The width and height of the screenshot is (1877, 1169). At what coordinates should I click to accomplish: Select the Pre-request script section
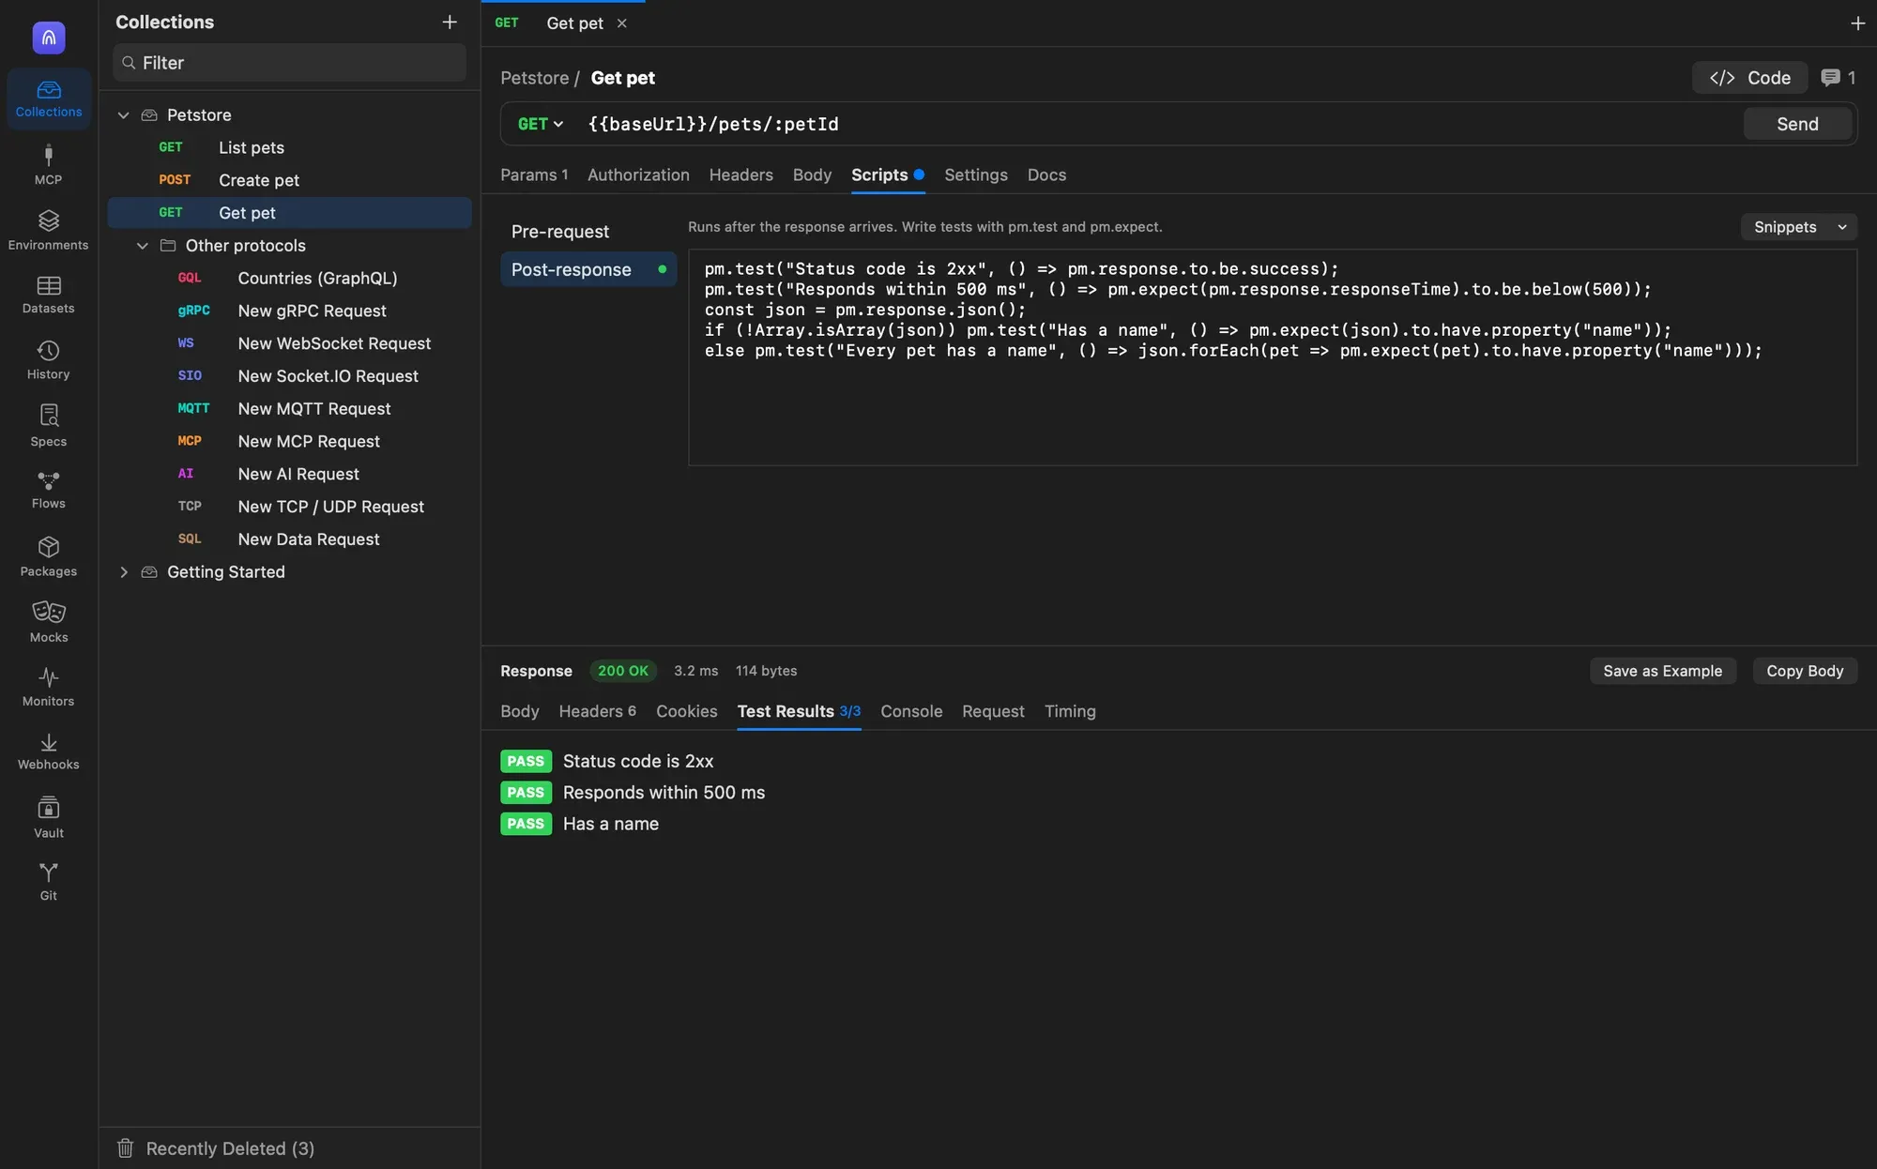click(x=588, y=232)
